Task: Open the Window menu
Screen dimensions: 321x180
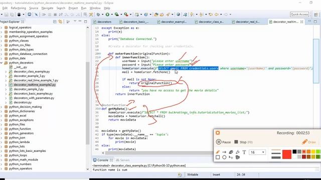Action: [x=95, y=8]
